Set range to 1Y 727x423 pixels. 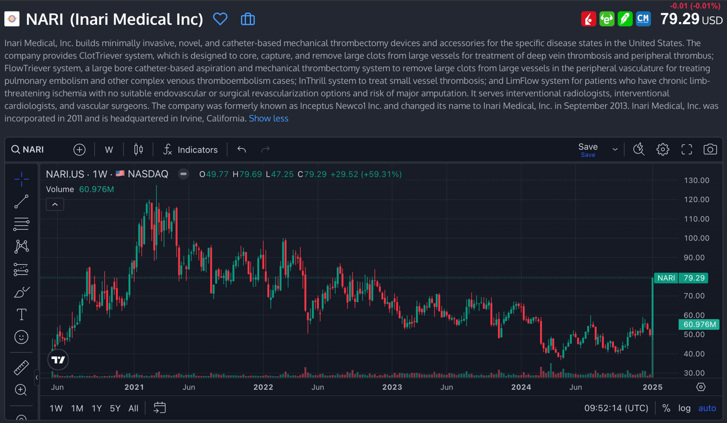click(x=97, y=408)
